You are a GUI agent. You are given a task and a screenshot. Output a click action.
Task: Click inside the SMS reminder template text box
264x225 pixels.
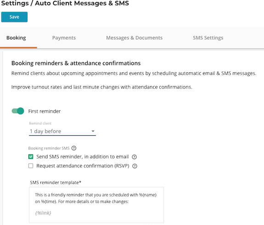(96, 205)
